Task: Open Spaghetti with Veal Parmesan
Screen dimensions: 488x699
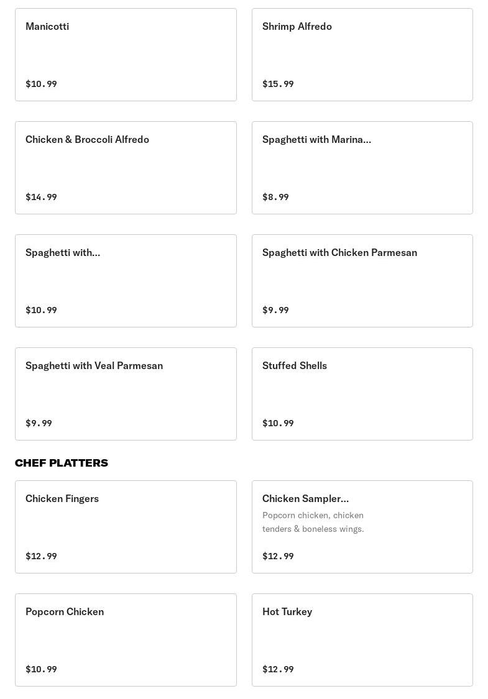Action: [126, 394]
